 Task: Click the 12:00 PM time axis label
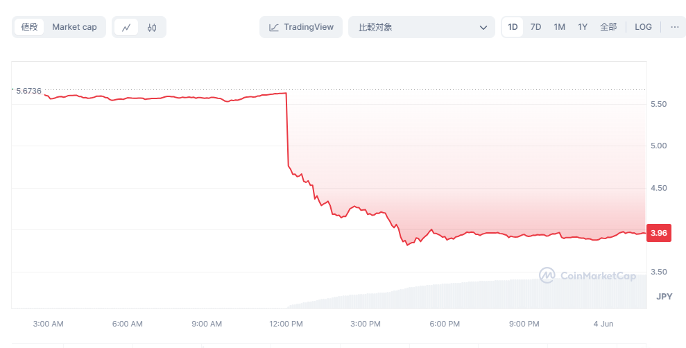click(x=286, y=324)
